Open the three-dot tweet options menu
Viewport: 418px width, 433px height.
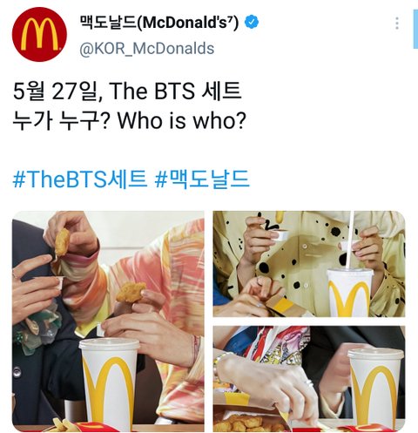pyautogui.click(x=397, y=24)
